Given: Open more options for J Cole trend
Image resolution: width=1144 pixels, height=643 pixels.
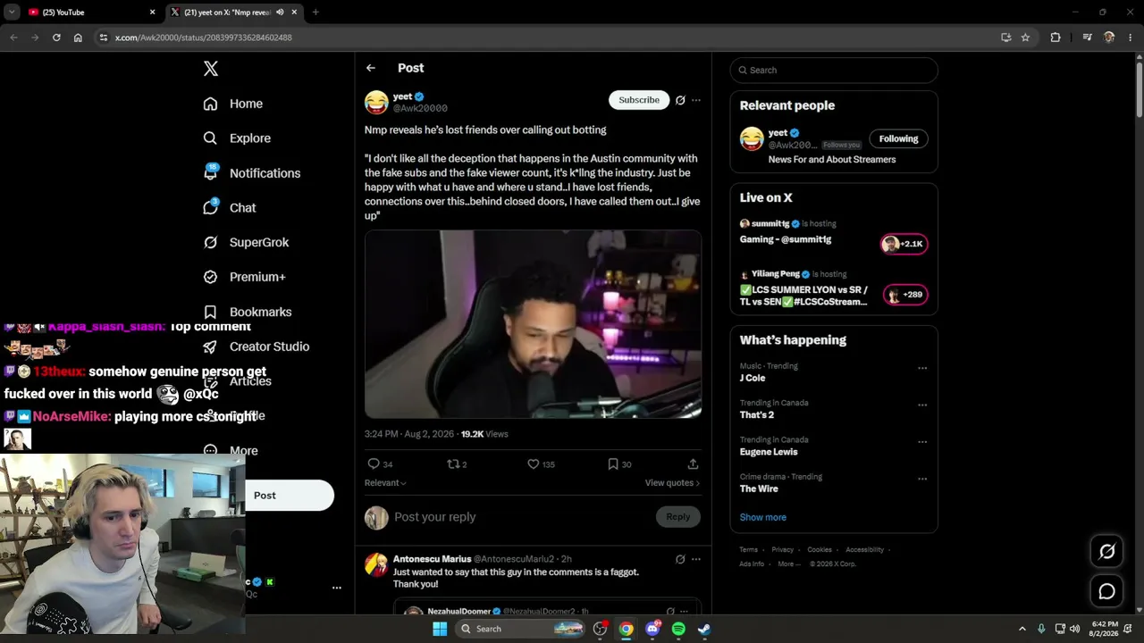Looking at the screenshot, I should point(922,368).
